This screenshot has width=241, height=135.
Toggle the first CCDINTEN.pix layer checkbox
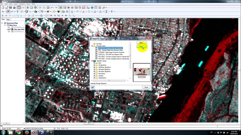click(x=9, y=27)
